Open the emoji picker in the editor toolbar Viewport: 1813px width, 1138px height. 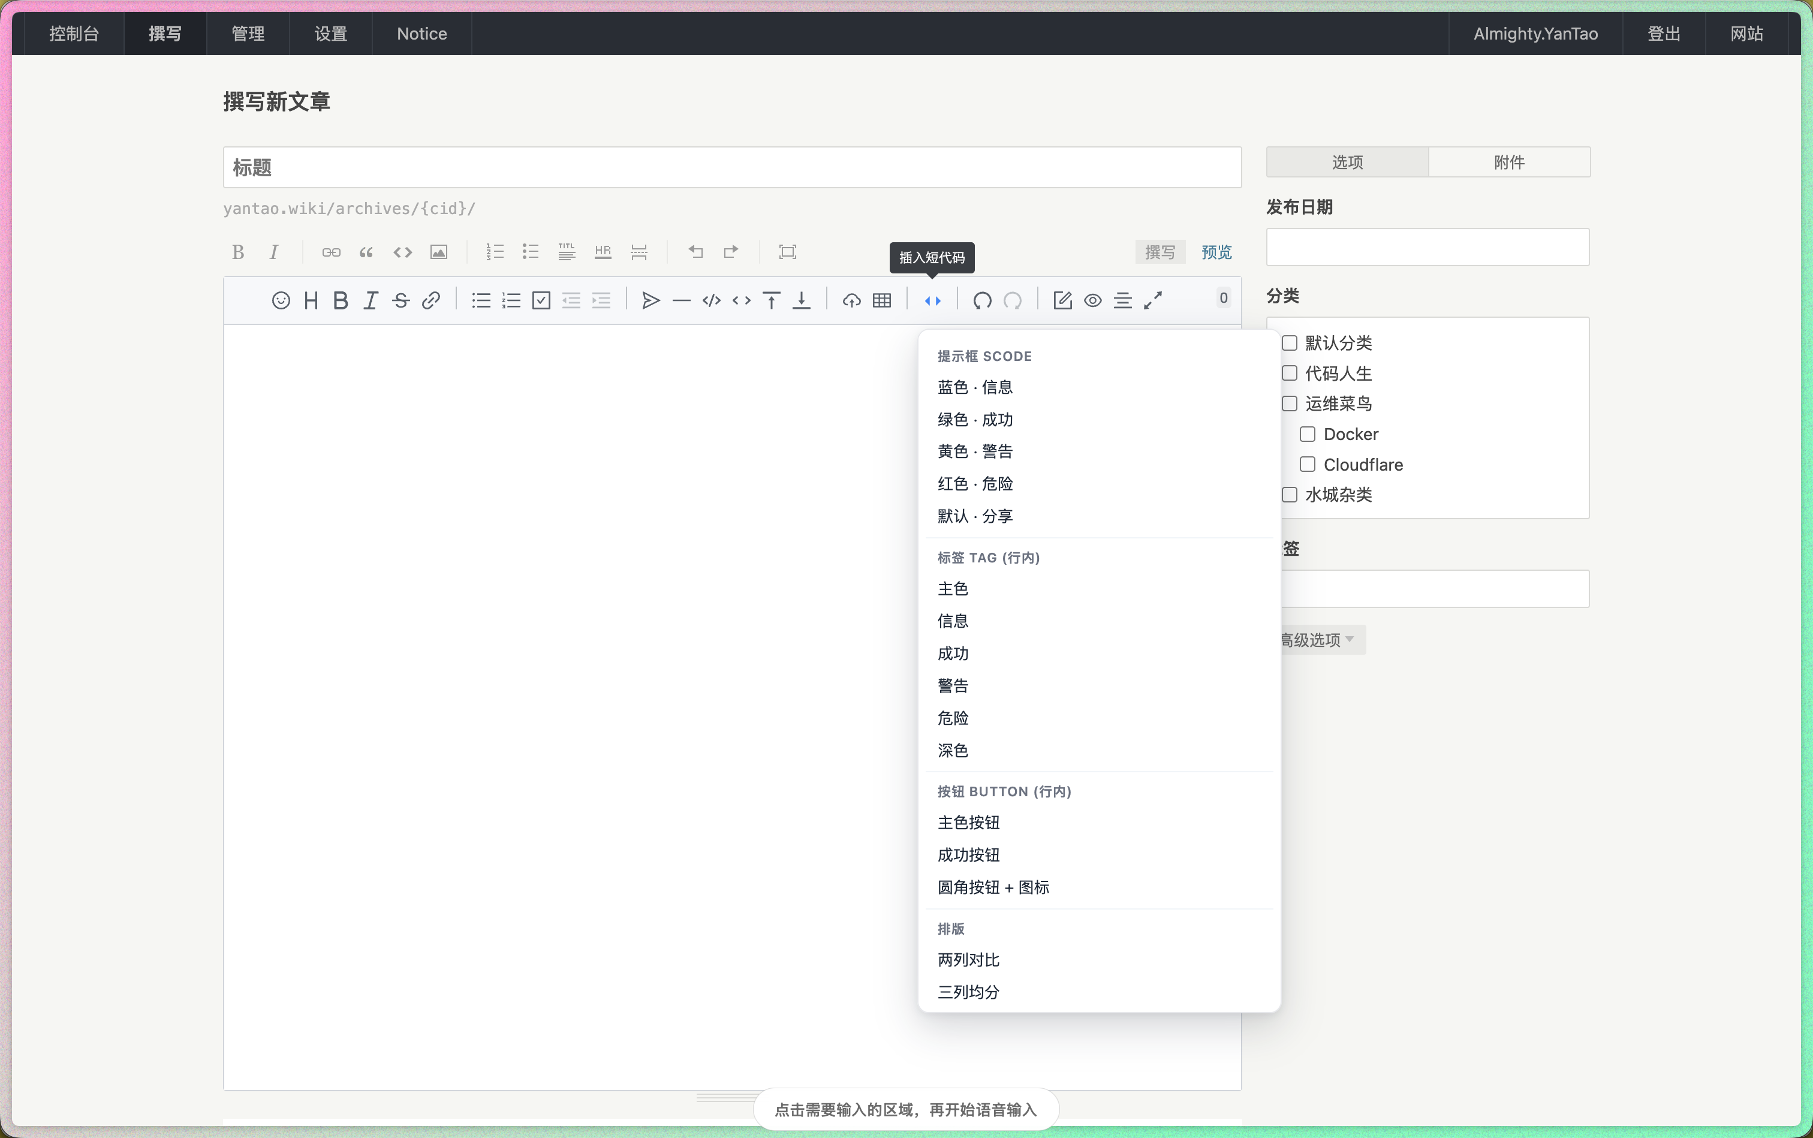coord(281,301)
